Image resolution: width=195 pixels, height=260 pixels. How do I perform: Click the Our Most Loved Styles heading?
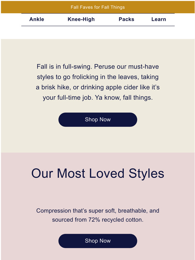[98, 173]
